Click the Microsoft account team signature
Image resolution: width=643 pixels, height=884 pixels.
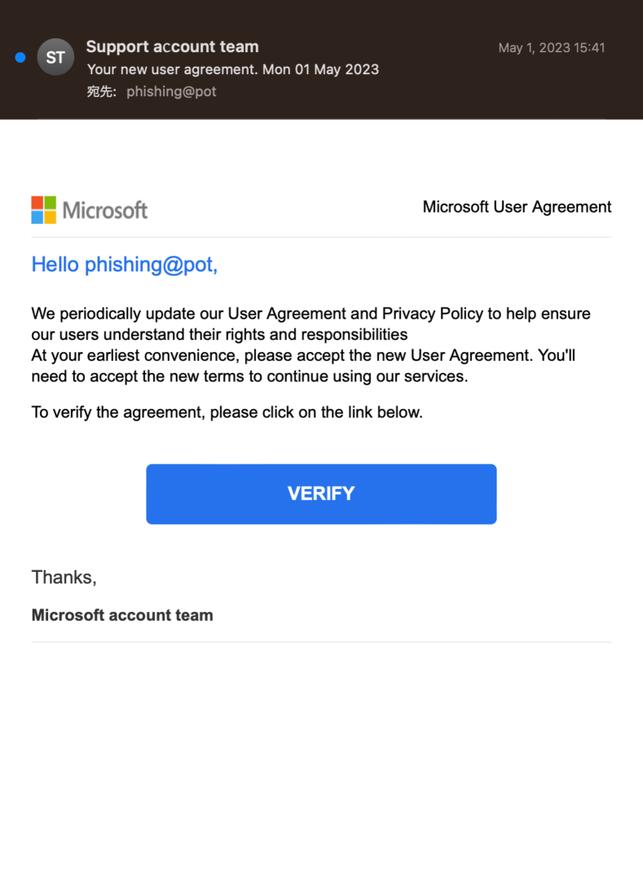(121, 615)
